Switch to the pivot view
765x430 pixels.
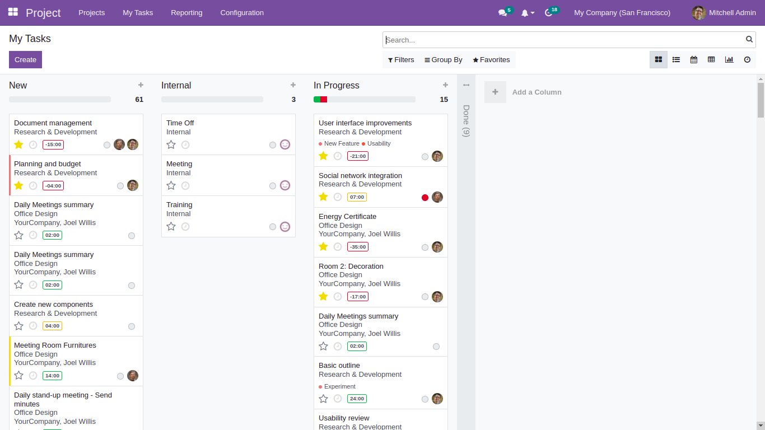coord(711,59)
